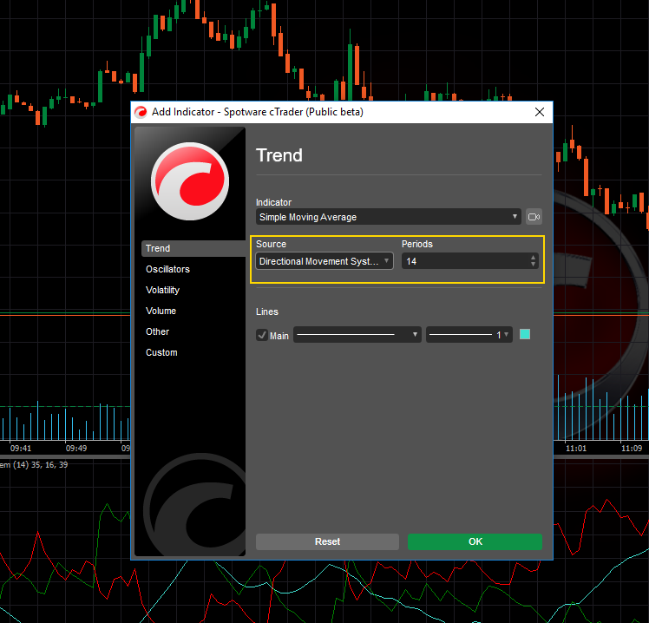Click the Periods field showing 14
The height and width of the screenshot is (623, 649).
(x=470, y=261)
